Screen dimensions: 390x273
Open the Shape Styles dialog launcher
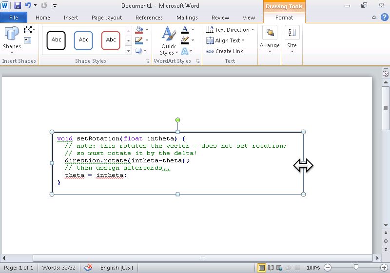coord(148,61)
